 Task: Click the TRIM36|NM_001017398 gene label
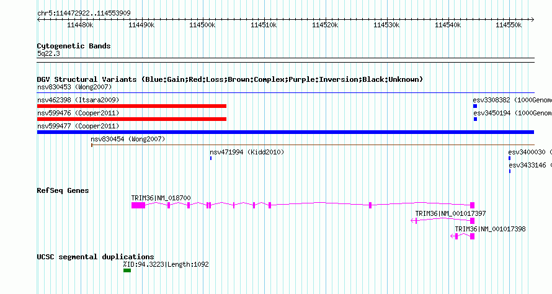pyautogui.click(x=490, y=229)
